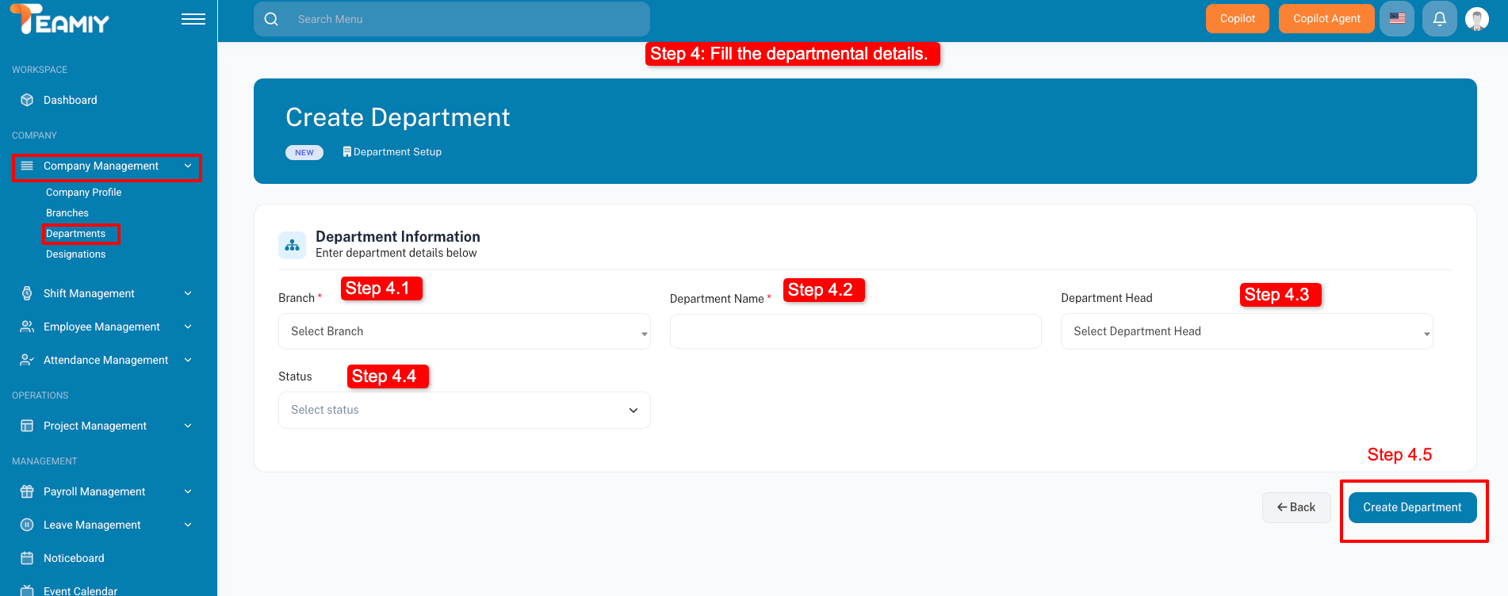Screen dimensions: 1508x596
Task: Click the Payroll Management gift icon
Action: pos(27,491)
